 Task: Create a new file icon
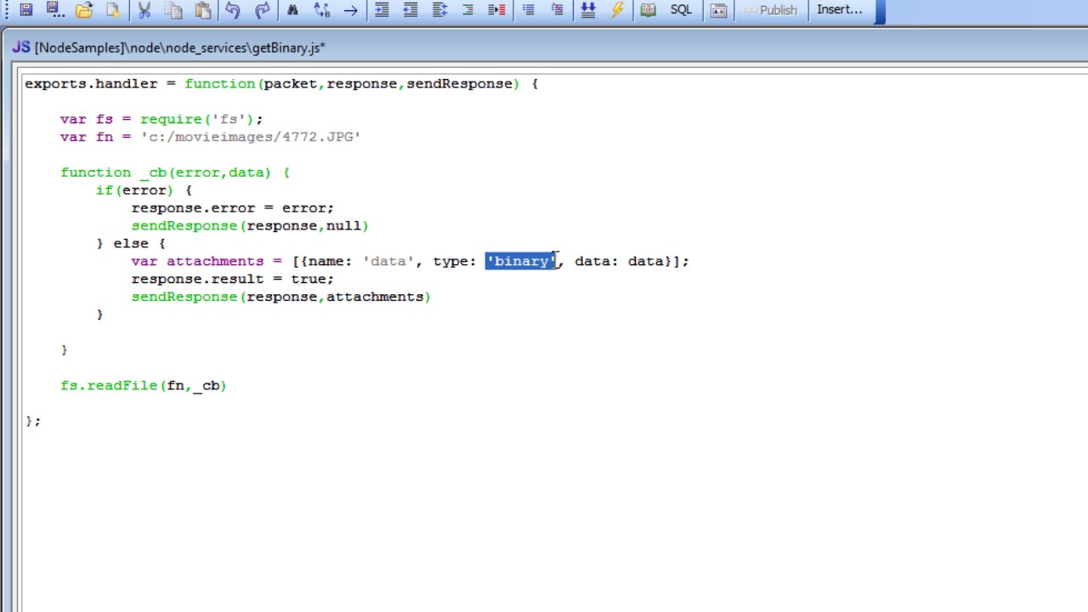pyautogui.click(x=113, y=10)
